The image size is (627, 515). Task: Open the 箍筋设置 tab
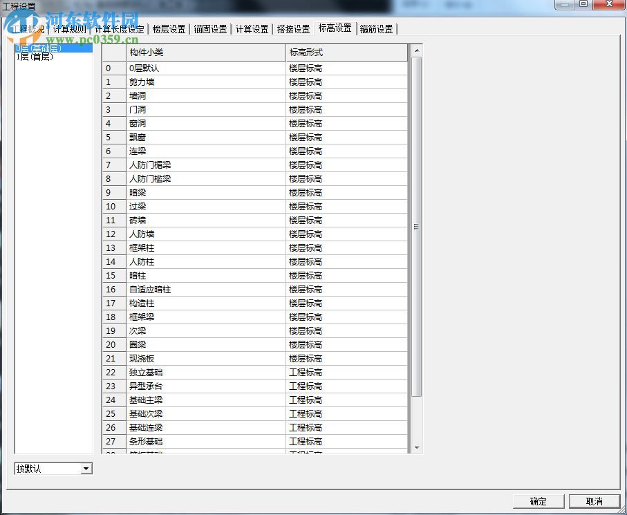coord(376,29)
